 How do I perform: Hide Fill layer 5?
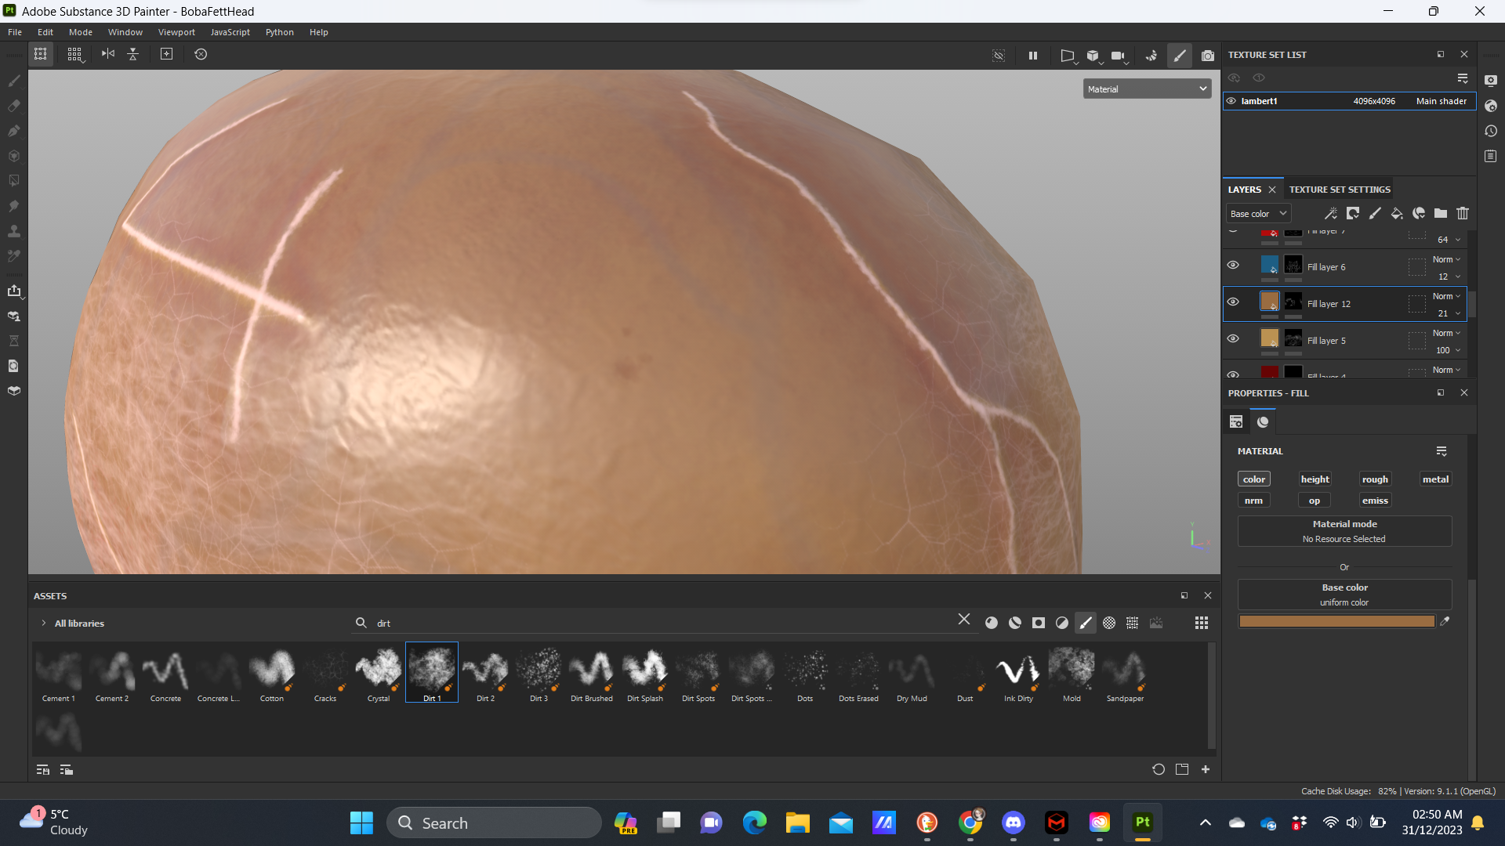(1233, 338)
